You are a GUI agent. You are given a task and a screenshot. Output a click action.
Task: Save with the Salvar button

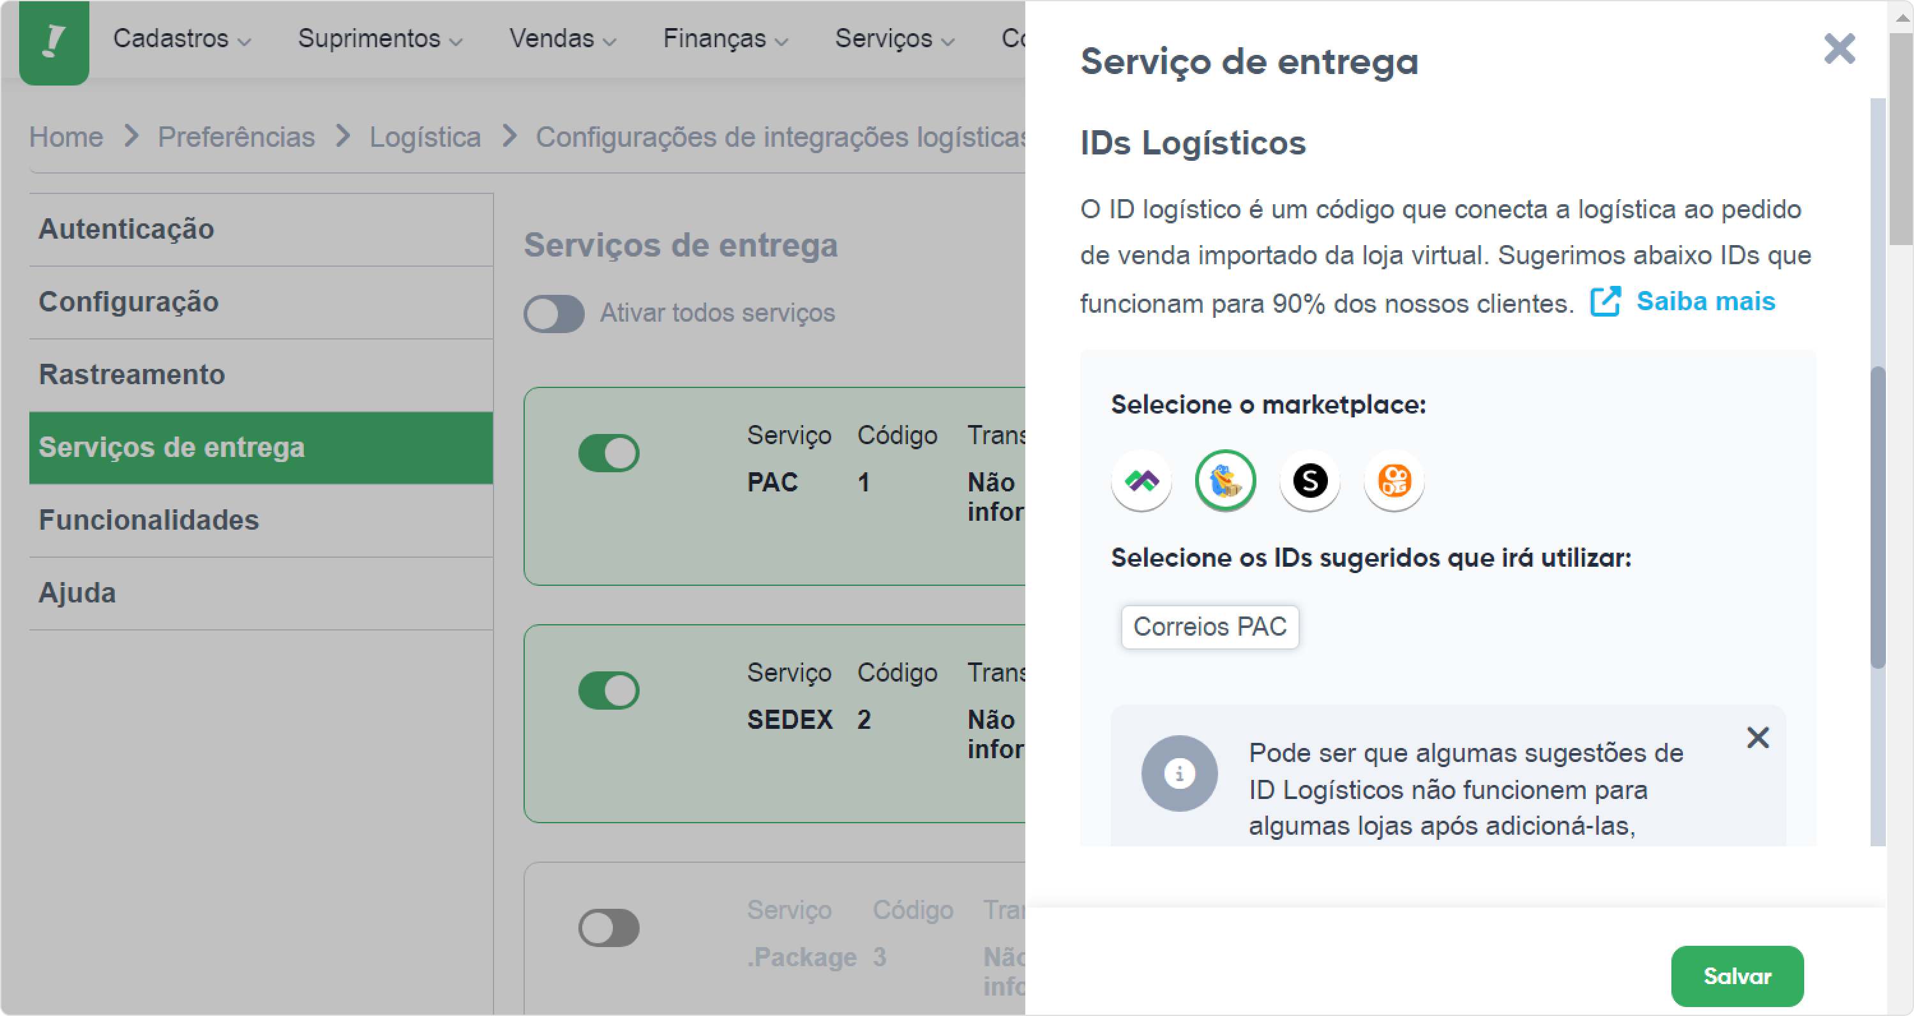click(x=1737, y=976)
